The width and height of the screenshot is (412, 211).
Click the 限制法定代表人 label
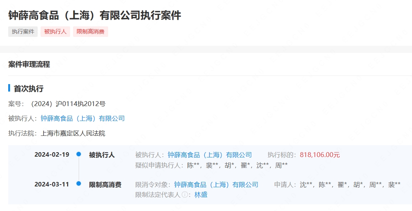click(158, 195)
